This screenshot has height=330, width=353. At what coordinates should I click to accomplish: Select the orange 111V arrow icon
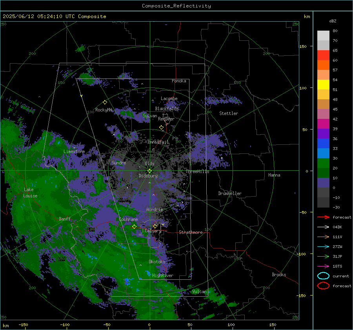click(323, 237)
